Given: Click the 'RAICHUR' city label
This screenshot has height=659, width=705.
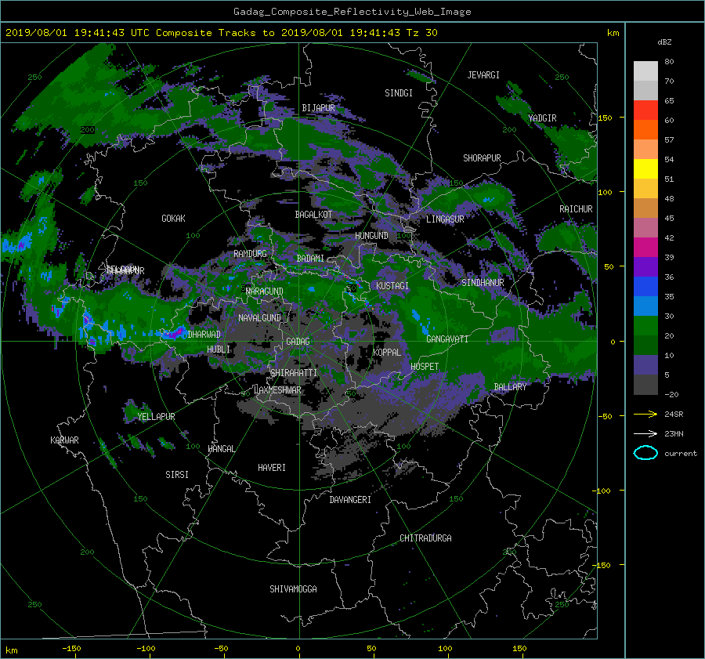Looking at the screenshot, I should point(576,209).
